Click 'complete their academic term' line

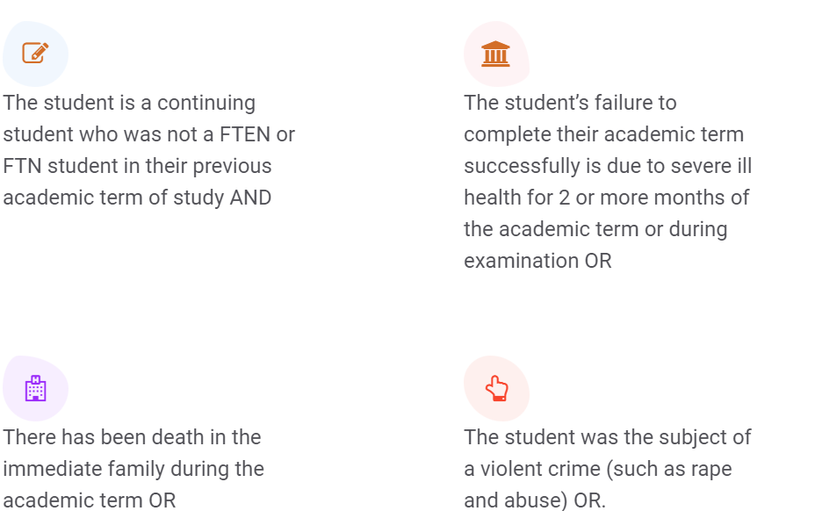pos(603,134)
